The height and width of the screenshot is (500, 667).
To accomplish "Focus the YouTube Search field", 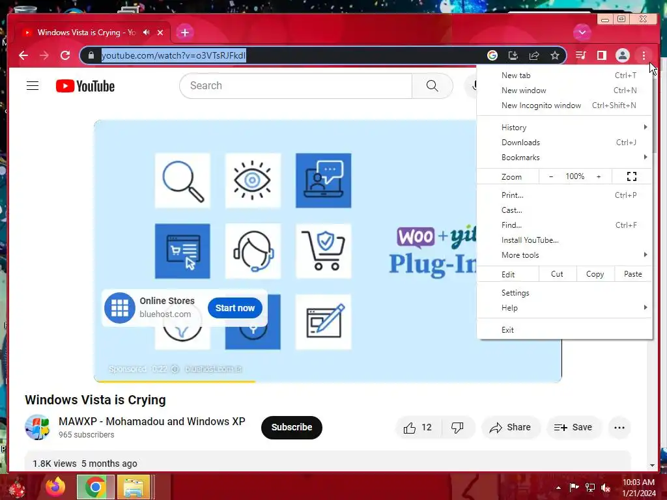I will pyautogui.click(x=296, y=86).
